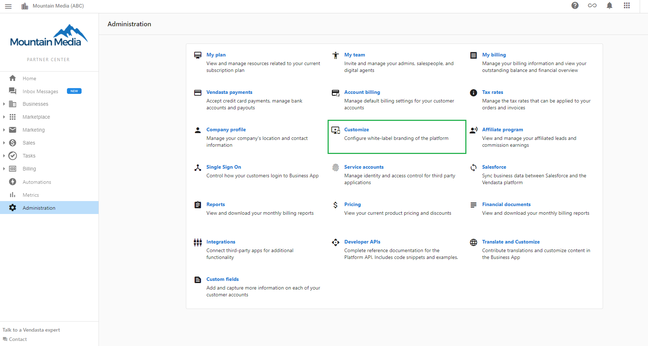
Task: Open Inbox Messages in the sidebar
Action: pos(49,91)
